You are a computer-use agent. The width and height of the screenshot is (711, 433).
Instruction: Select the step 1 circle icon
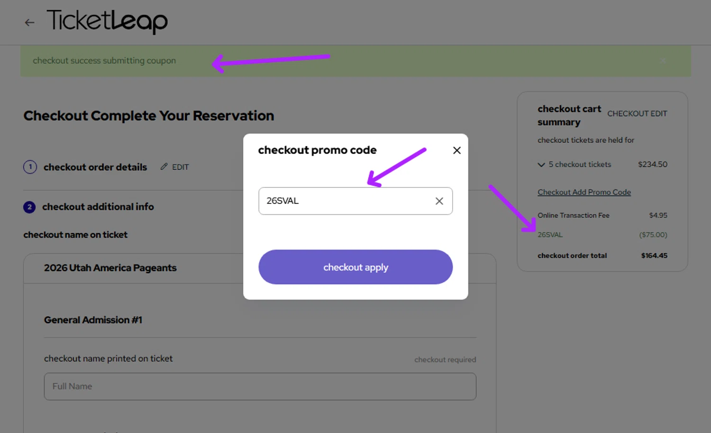30,167
